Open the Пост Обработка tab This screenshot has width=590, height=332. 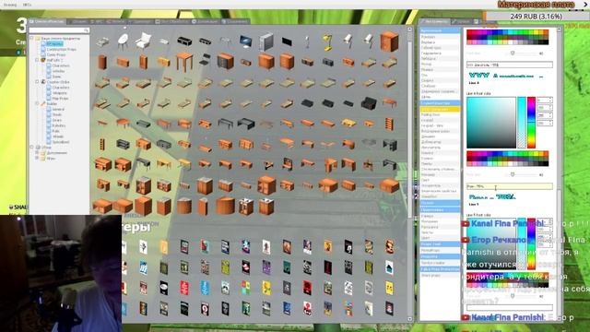(171, 22)
